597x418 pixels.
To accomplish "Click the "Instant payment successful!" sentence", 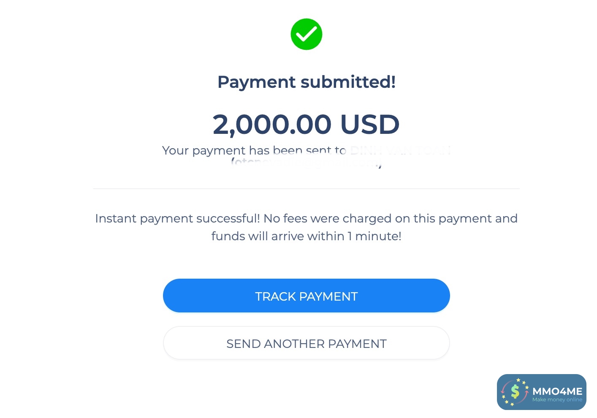I will tap(177, 218).
